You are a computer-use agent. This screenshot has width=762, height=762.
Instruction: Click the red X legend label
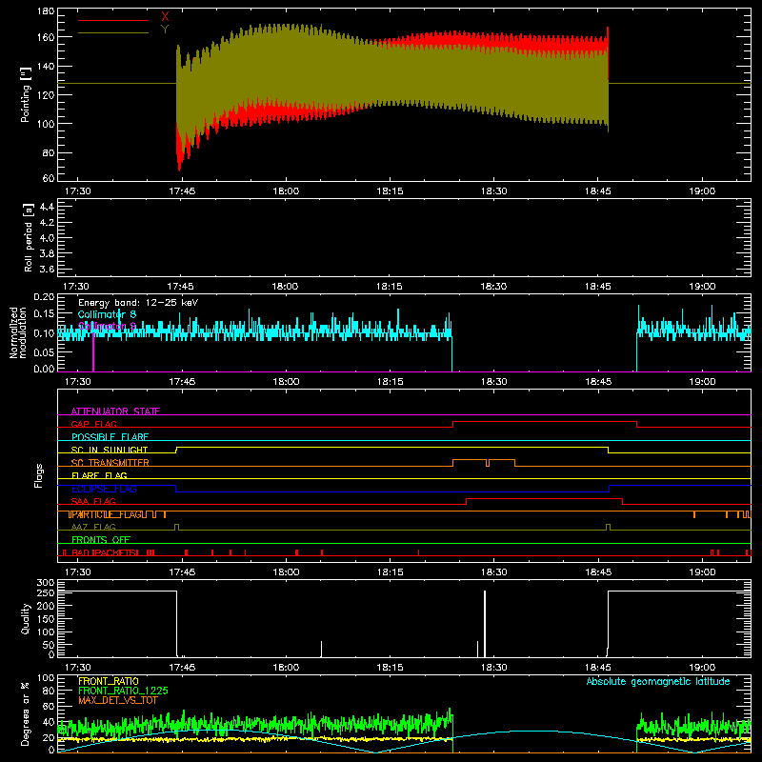point(165,17)
